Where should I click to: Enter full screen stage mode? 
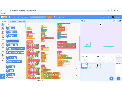click(x=120, y=21)
